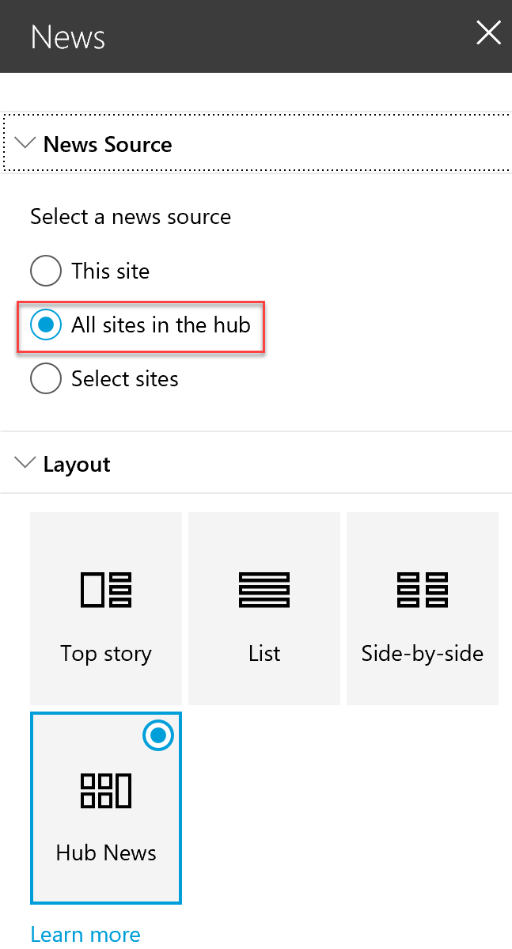Click the "All sites in the hub" label

(161, 325)
